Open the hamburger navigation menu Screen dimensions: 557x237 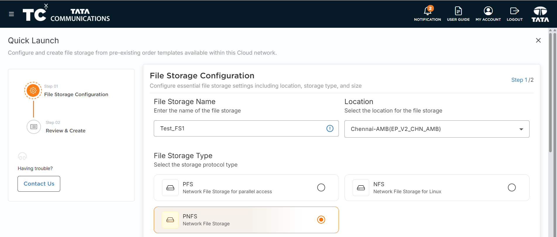(11, 14)
